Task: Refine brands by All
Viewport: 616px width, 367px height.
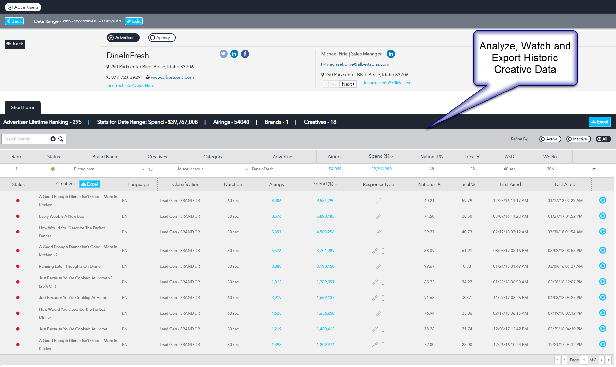Action: click(x=603, y=139)
